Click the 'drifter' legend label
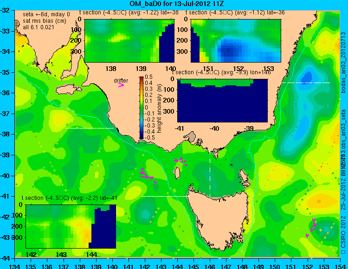 (x=121, y=81)
